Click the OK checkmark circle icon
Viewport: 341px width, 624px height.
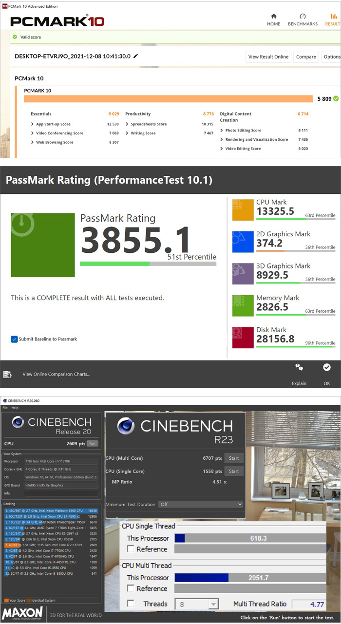click(326, 367)
